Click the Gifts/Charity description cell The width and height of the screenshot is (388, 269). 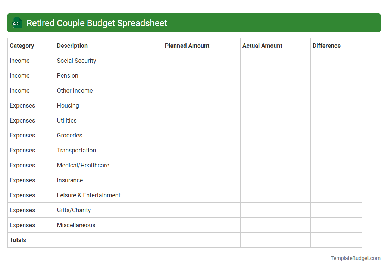[74, 210]
